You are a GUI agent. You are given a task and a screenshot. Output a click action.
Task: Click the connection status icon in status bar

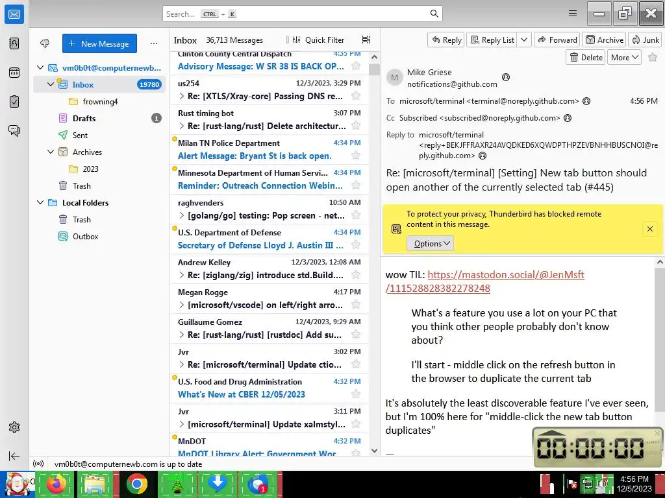tap(38, 464)
